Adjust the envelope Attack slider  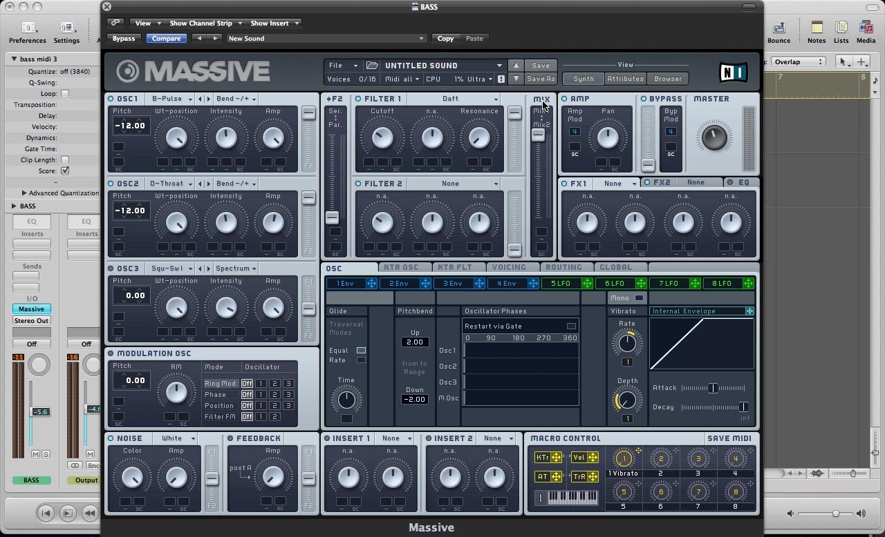coord(713,388)
